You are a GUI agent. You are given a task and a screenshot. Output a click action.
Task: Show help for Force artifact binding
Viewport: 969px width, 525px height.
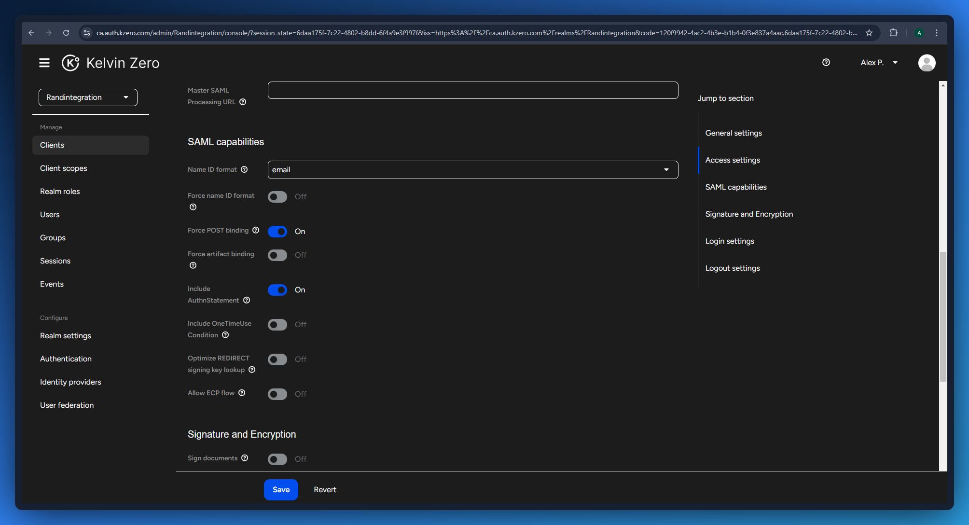tap(193, 265)
